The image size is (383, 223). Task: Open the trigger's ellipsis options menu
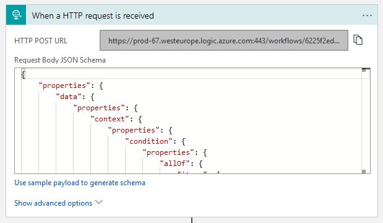coord(367,15)
